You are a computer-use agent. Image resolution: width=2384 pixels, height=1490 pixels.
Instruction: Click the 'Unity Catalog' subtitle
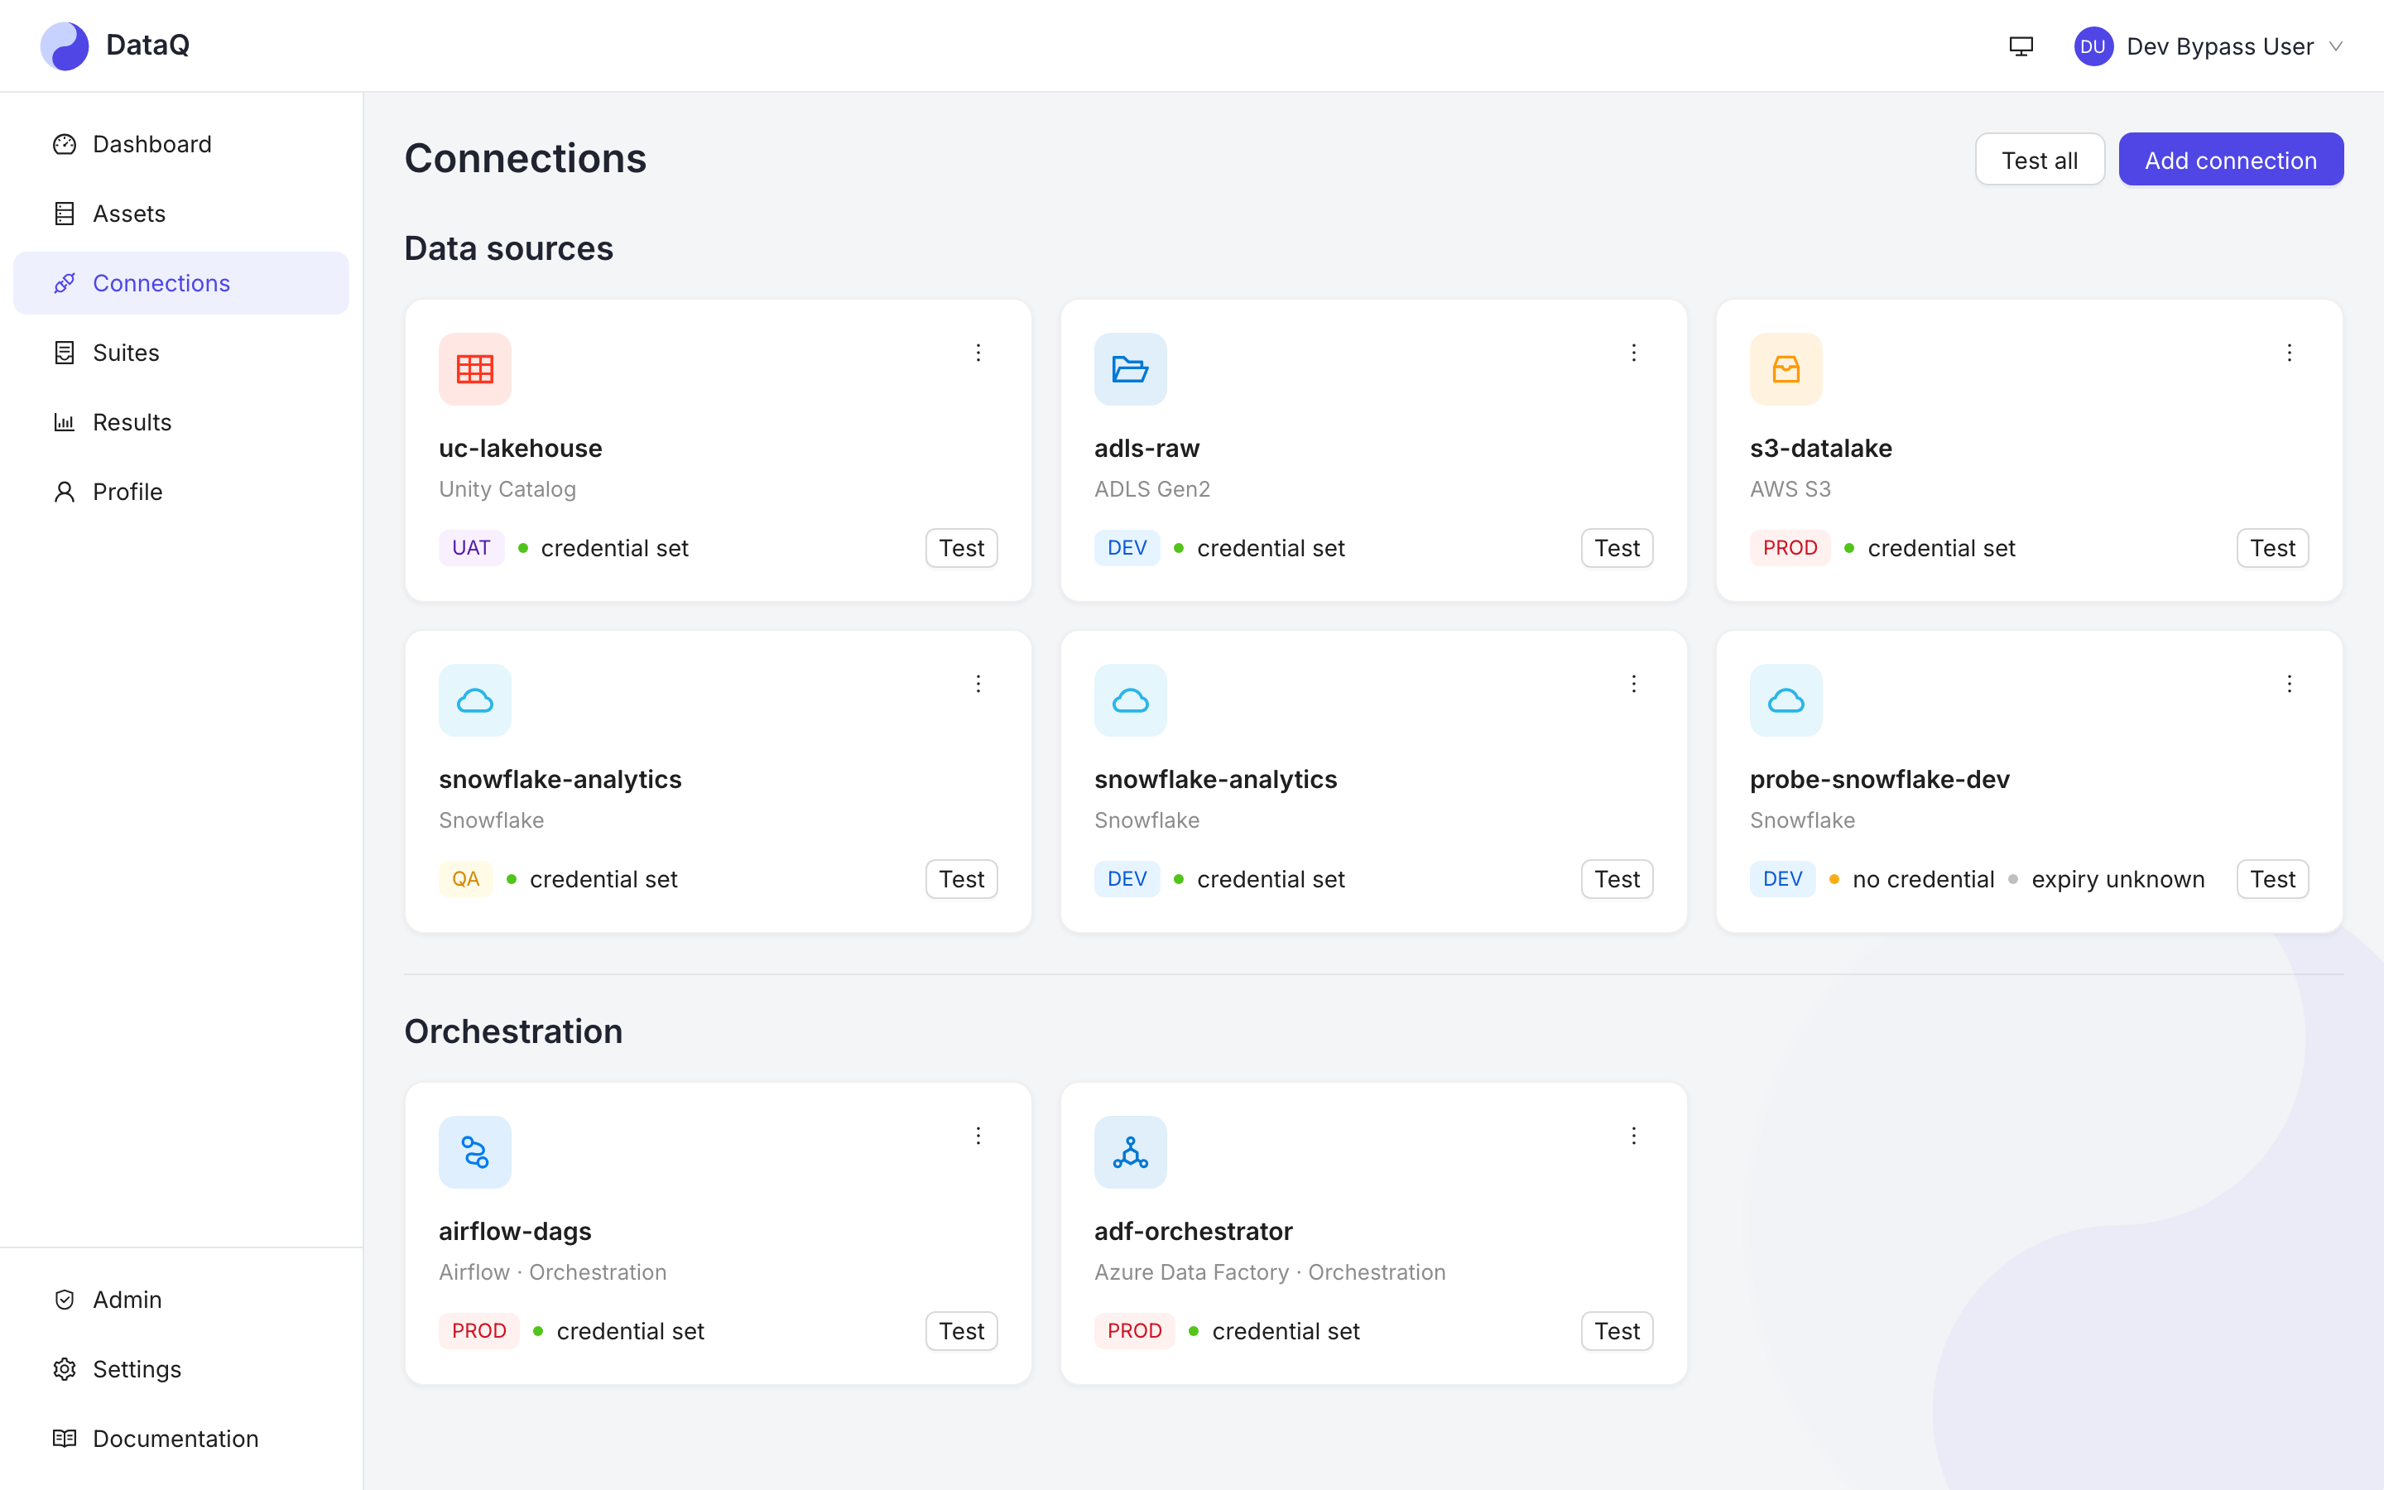[x=507, y=488]
